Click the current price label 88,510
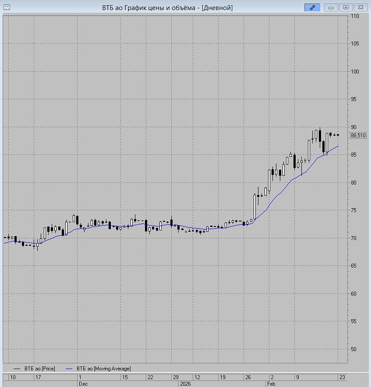The width and height of the screenshot is (371, 387). pos(358,135)
